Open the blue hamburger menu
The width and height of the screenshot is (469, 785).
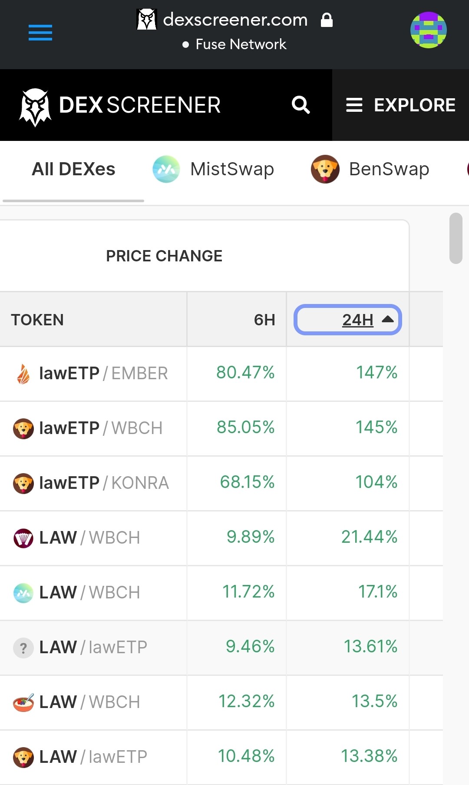pyautogui.click(x=40, y=33)
